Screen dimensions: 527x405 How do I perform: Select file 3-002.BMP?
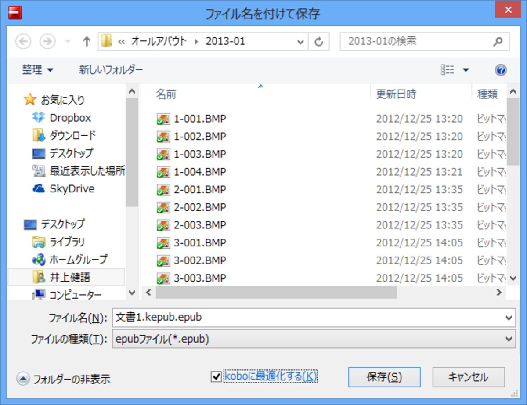[200, 260]
